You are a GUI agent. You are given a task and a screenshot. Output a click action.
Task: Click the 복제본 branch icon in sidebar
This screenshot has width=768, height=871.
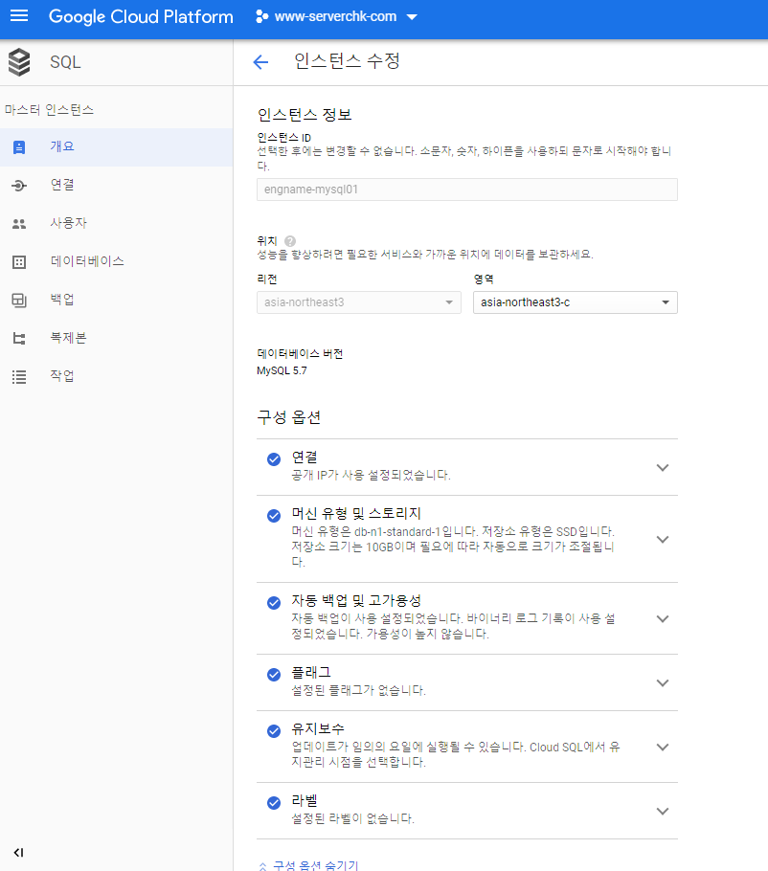click(x=18, y=337)
